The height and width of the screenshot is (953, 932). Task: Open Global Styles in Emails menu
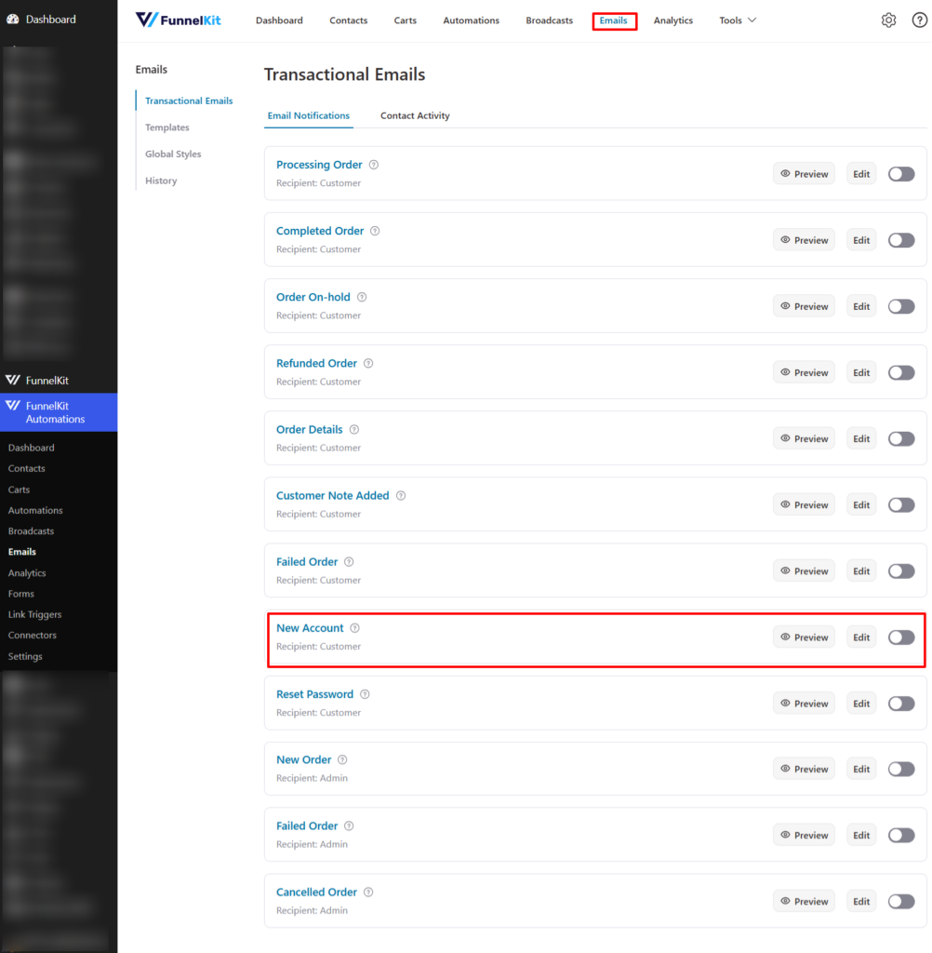pyautogui.click(x=173, y=154)
